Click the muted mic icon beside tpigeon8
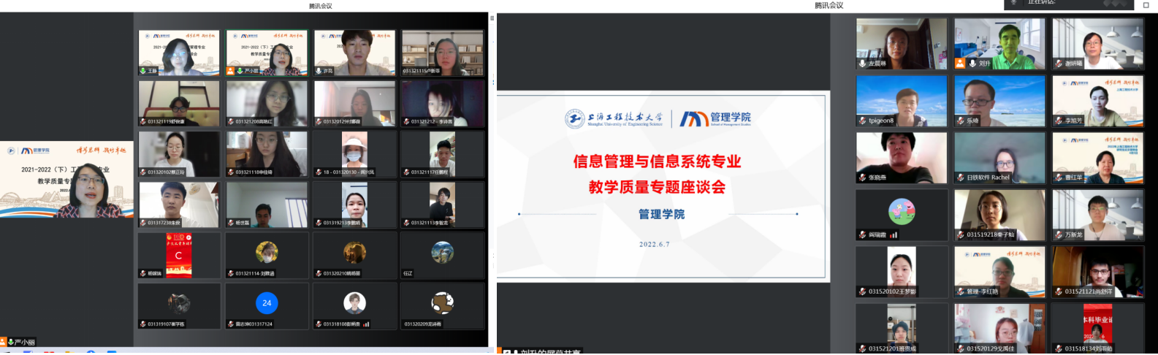Image resolution: width=1158 pixels, height=355 pixels. click(x=863, y=121)
